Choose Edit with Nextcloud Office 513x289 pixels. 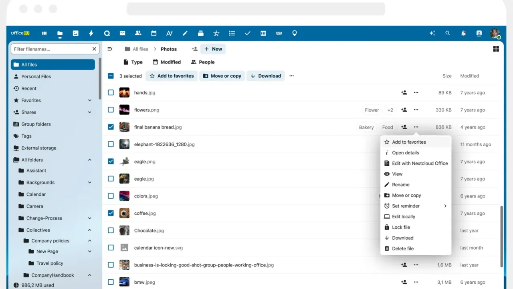click(416, 163)
